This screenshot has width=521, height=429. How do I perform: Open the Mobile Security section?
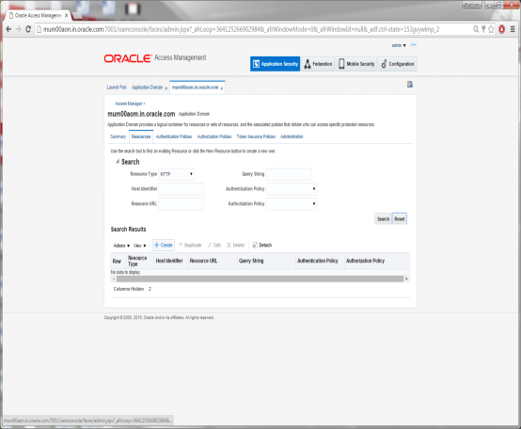356,64
